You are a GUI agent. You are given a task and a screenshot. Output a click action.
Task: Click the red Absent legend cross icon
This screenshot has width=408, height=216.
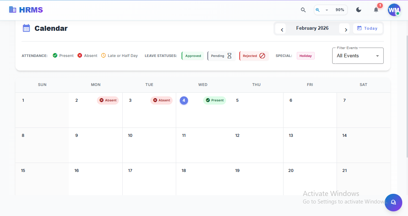(x=80, y=55)
